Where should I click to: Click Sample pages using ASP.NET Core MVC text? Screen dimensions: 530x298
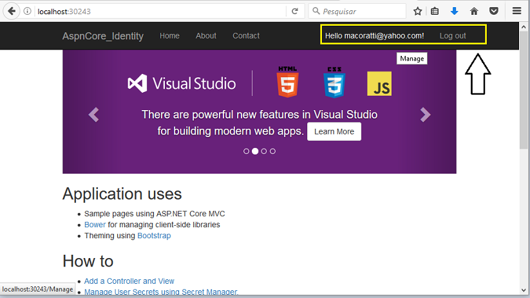155,214
